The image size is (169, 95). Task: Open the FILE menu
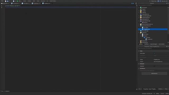click(2, 1)
